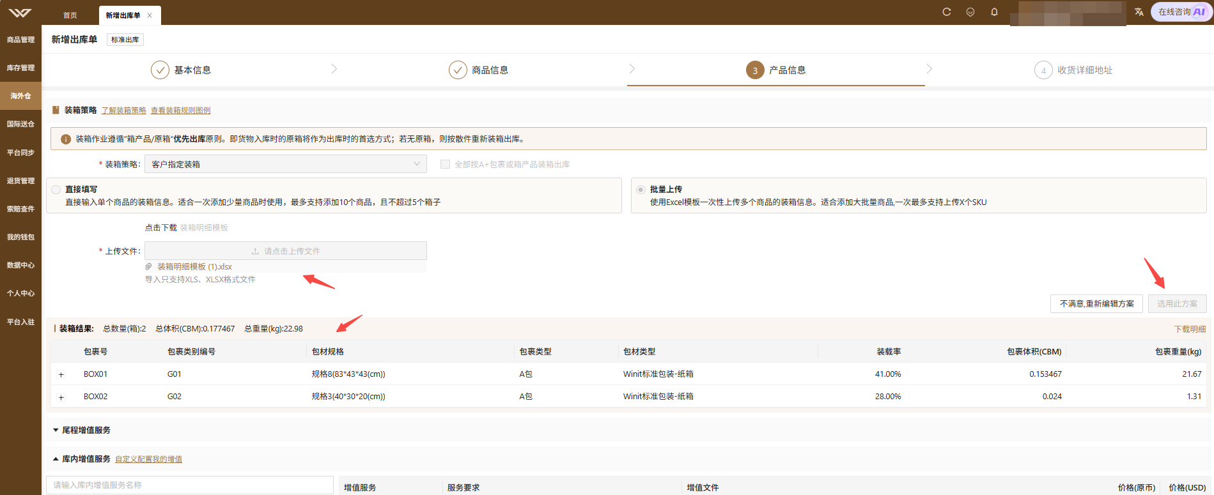This screenshot has height=495, width=1214.
Task: Click the uploaded file 装箱明细模板 (1).xlsx
Action: [x=194, y=267]
